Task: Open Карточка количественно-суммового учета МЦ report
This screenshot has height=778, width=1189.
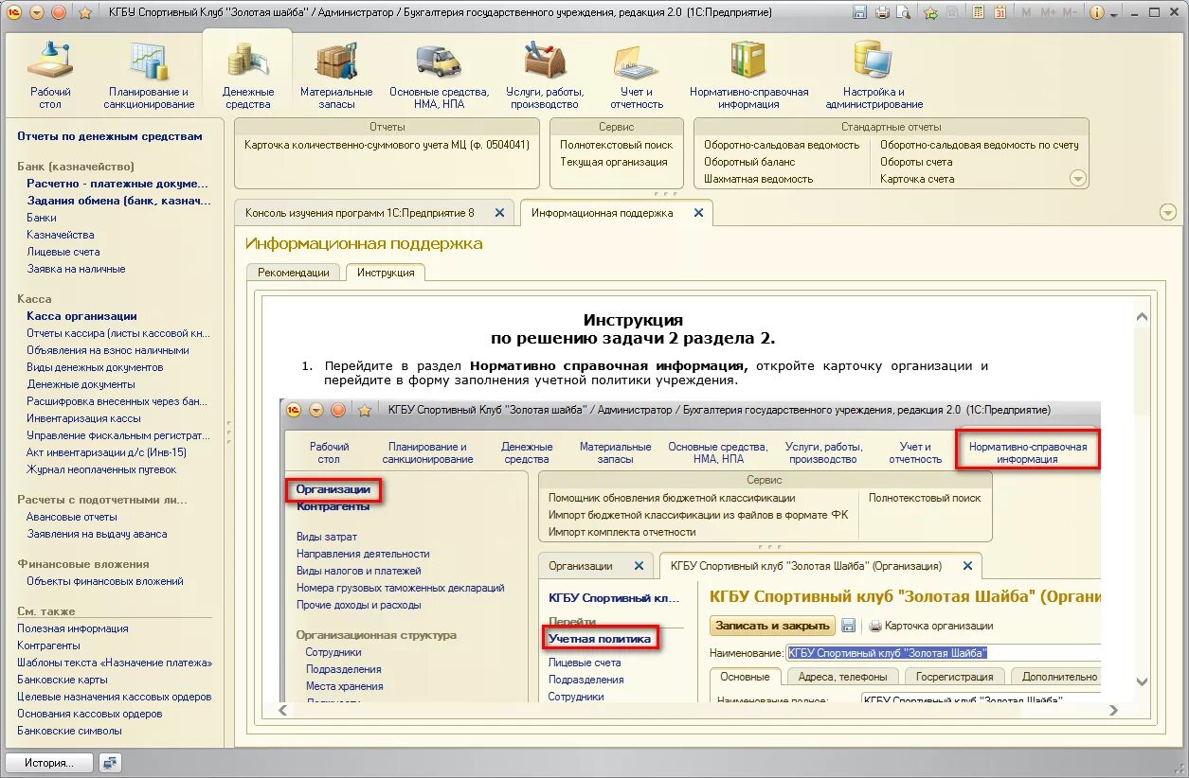Action: pyautogui.click(x=387, y=145)
